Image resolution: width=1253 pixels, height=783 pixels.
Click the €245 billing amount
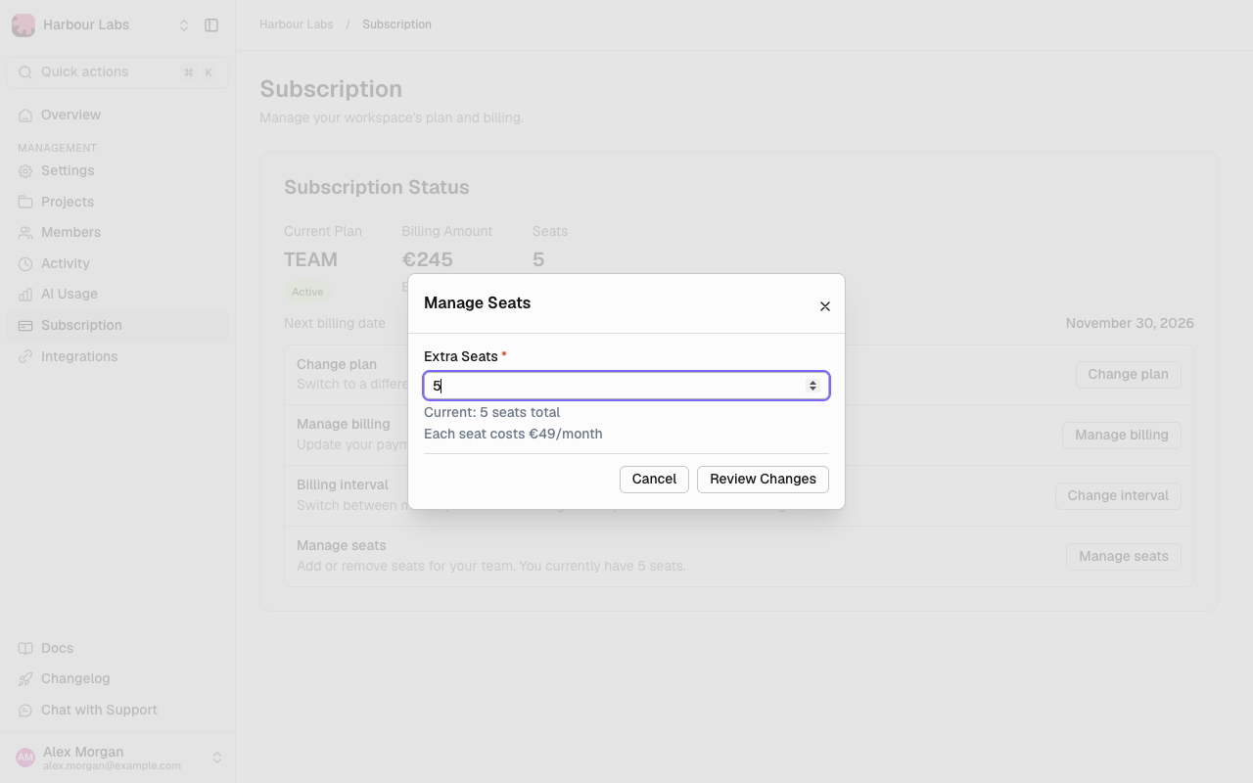coord(428,260)
